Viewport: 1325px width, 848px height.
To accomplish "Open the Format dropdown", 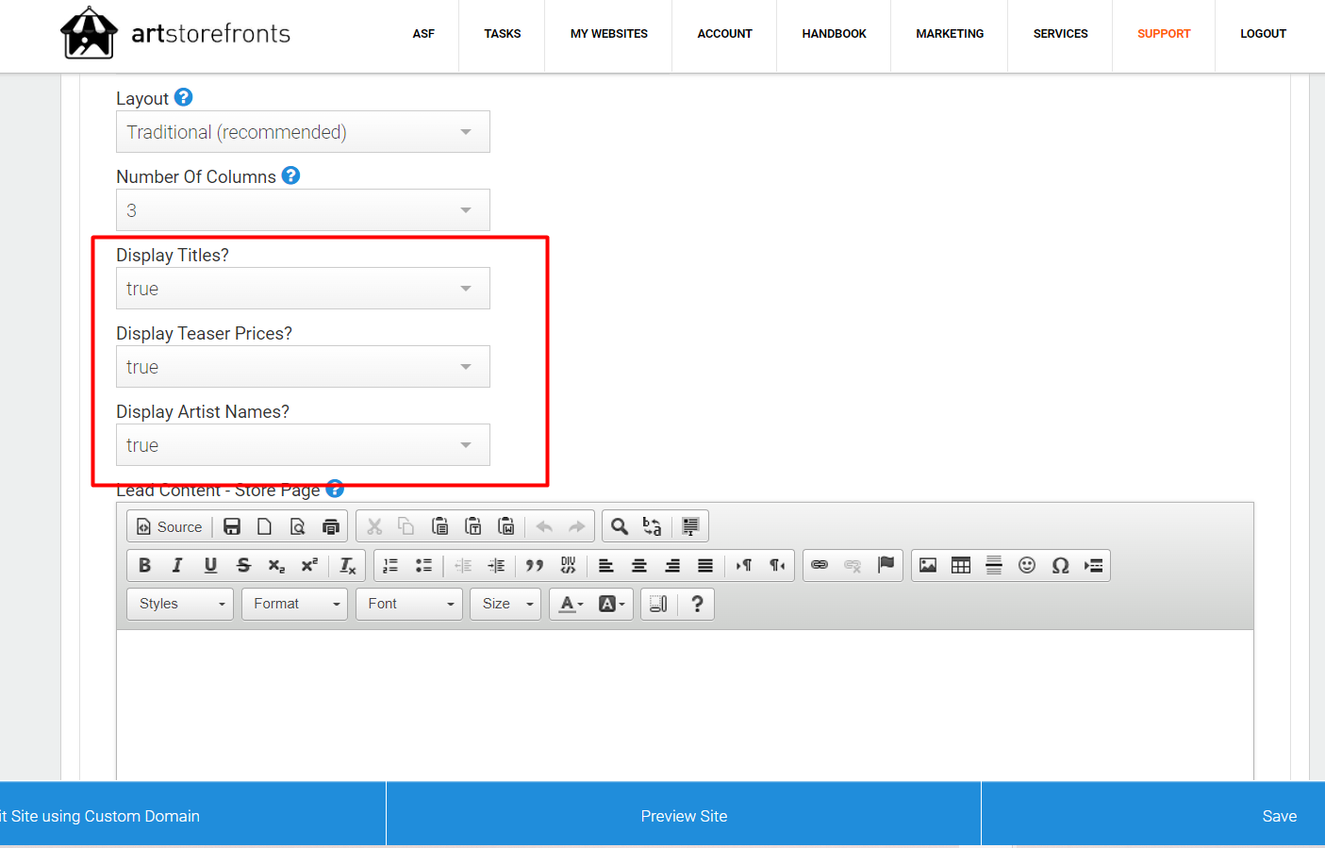I will pyautogui.click(x=294, y=604).
